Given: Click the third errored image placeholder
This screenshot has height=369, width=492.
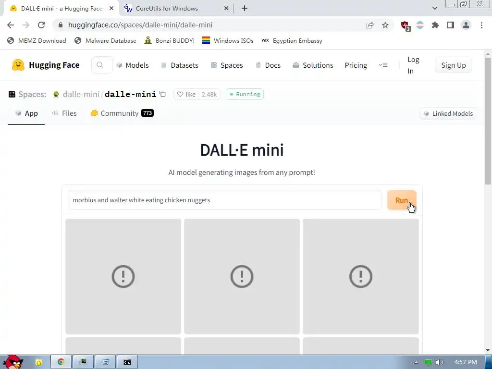Looking at the screenshot, I should coord(361,276).
